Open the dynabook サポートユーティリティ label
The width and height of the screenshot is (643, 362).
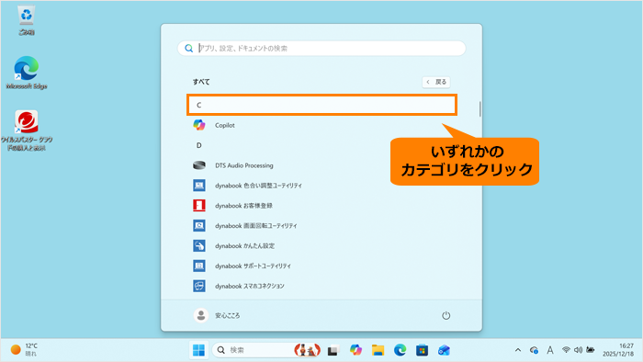click(x=253, y=266)
